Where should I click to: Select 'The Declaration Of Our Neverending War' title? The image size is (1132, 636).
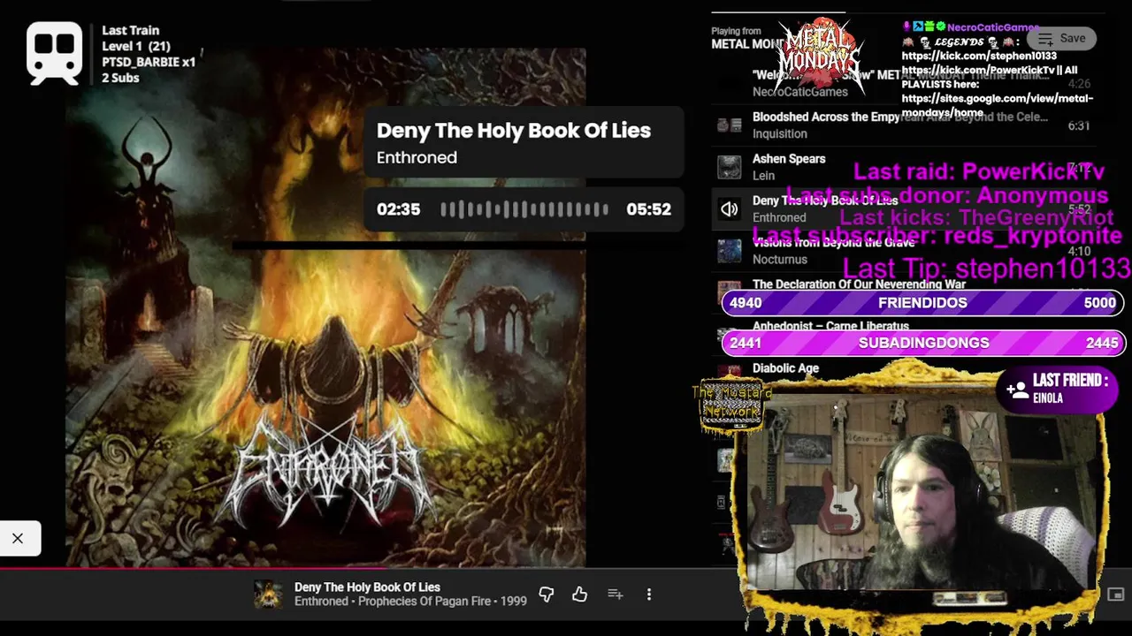pos(859,284)
